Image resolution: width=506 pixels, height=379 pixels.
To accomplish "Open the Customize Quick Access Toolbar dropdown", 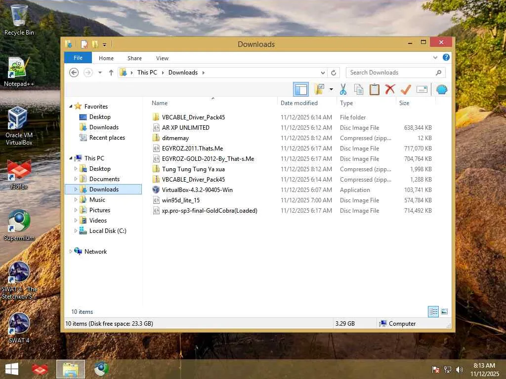I will point(104,44).
